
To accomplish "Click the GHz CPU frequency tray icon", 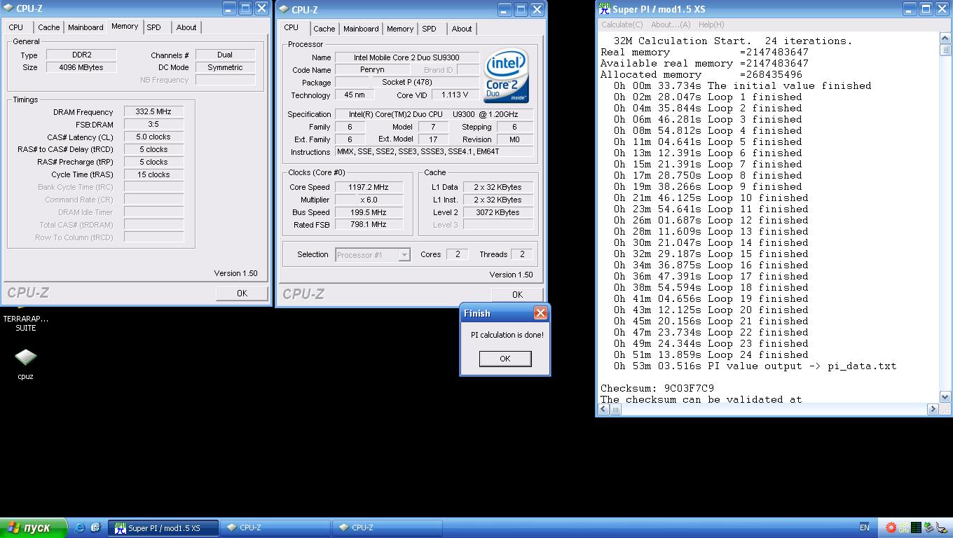I will click(904, 527).
